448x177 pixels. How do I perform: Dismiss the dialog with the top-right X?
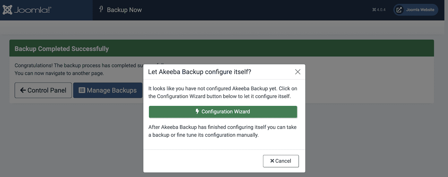click(297, 72)
